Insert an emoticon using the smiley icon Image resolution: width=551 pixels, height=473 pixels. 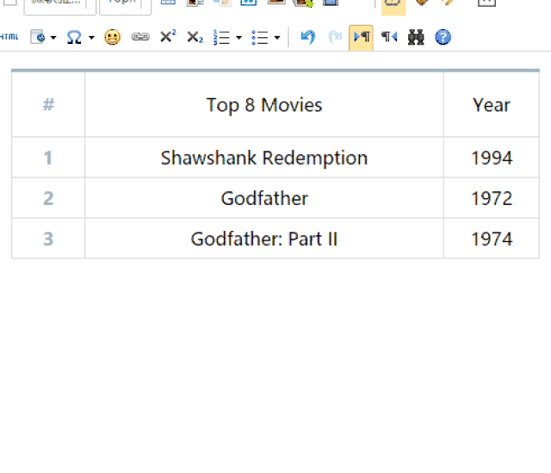(112, 37)
